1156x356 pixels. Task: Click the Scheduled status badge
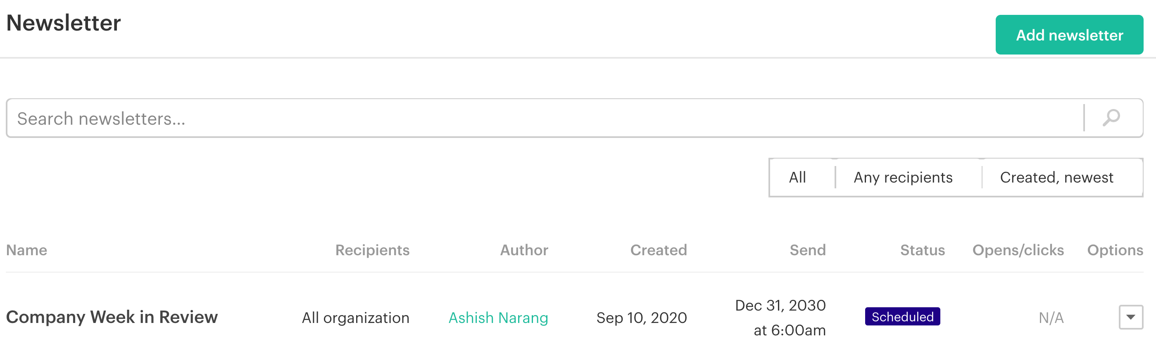click(x=902, y=316)
